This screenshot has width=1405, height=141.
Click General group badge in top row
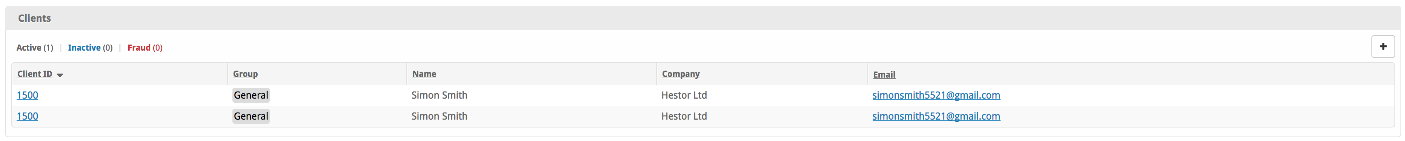coord(251,95)
